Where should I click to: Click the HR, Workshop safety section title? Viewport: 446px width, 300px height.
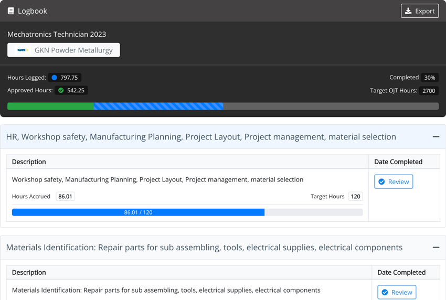[201, 137]
